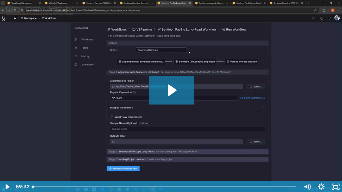Click the Regular Expression info icon
This screenshot has width=342, height=192.
pos(134,92)
